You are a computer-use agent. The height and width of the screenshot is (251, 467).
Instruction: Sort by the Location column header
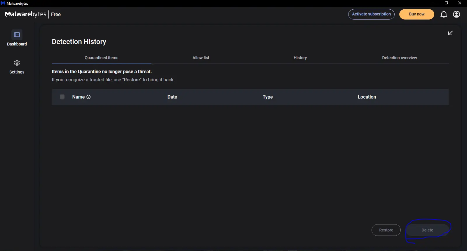click(x=367, y=97)
